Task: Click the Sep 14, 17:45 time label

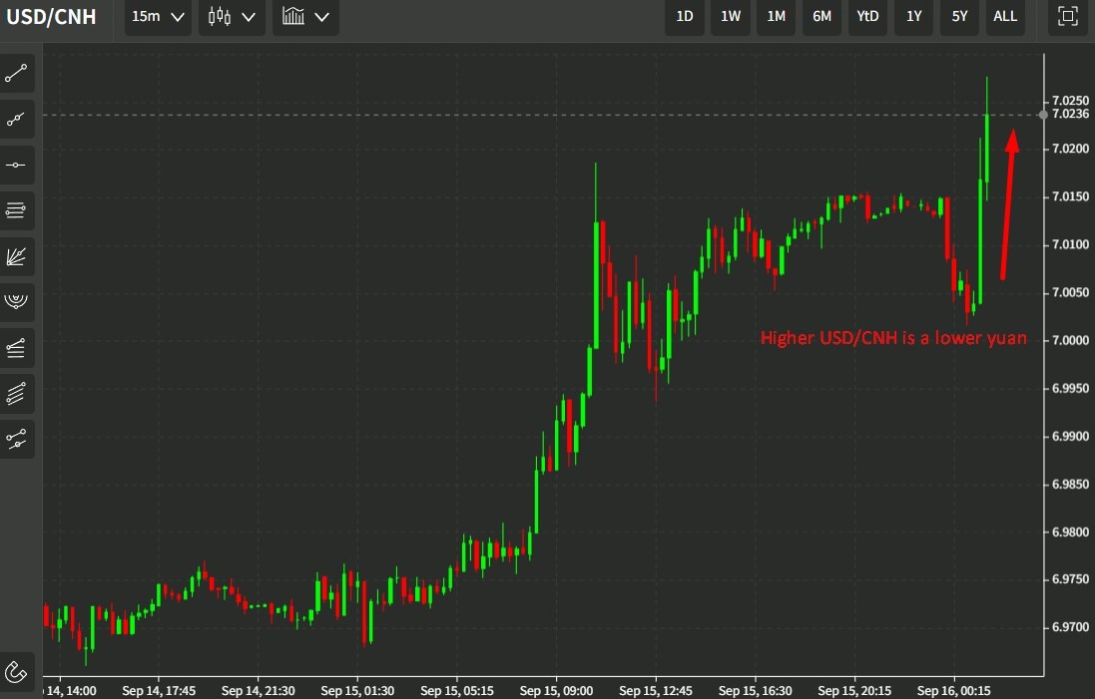Action: point(159,691)
